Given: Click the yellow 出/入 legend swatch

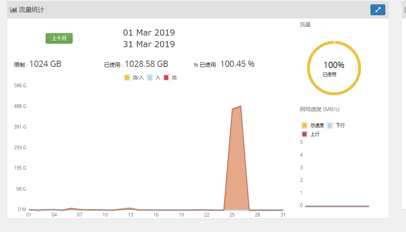Looking at the screenshot, I should tap(127, 77).
